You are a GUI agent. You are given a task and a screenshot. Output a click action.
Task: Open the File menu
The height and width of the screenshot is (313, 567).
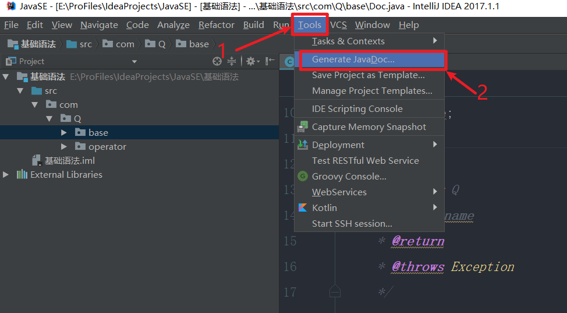(11, 25)
